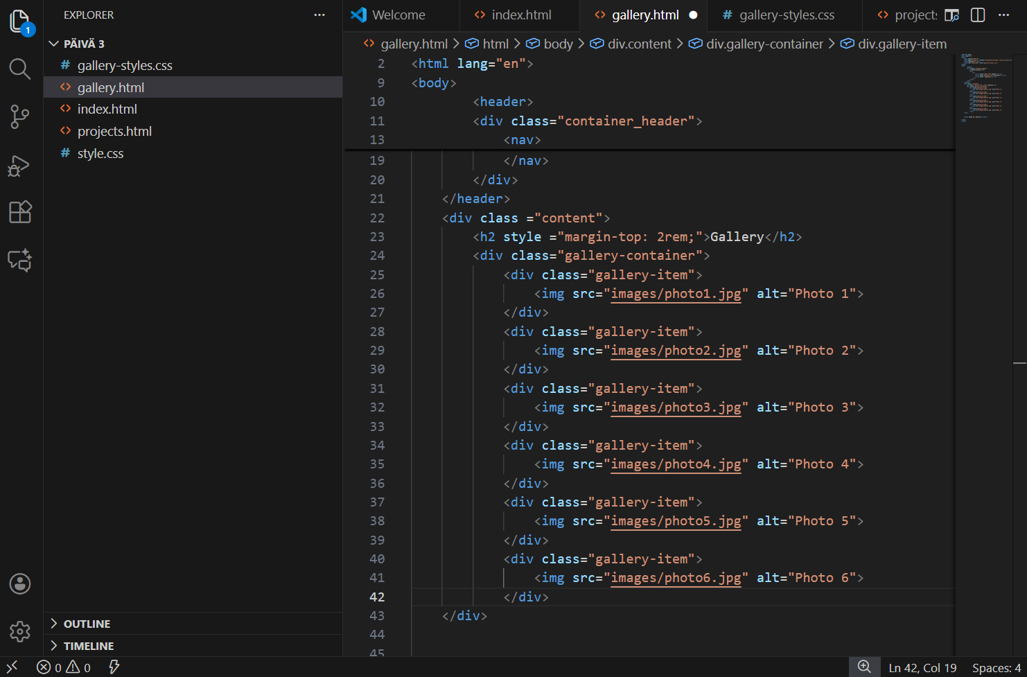Open the gallery-styles.css tab

[784, 15]
